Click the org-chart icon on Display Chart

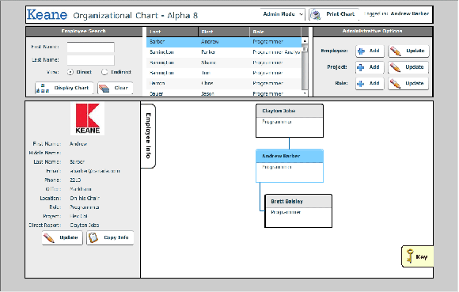click(43, 89)
